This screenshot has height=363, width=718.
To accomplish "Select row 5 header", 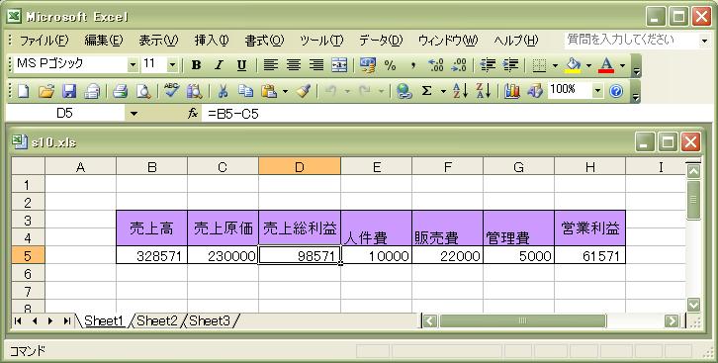I will click(x=28, y=255).
